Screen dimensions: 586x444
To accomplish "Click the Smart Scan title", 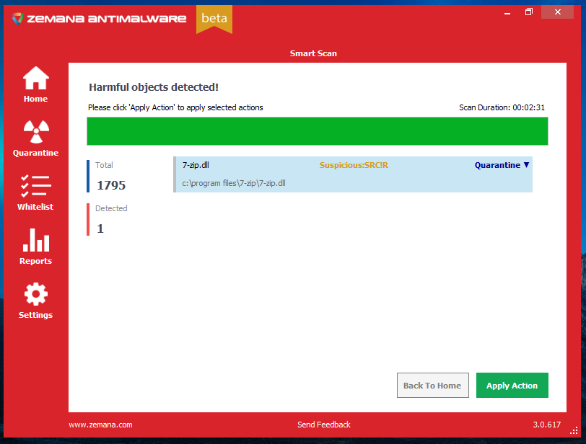I will point(313,53).
